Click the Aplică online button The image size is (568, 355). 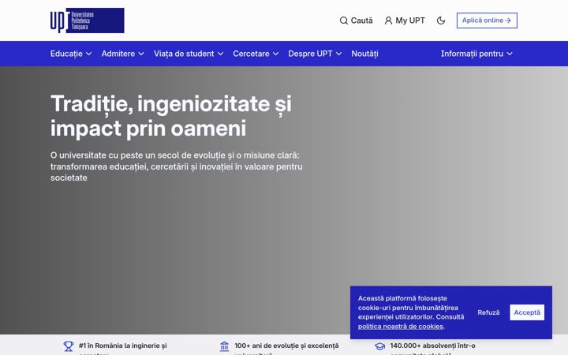coord(487,21)
